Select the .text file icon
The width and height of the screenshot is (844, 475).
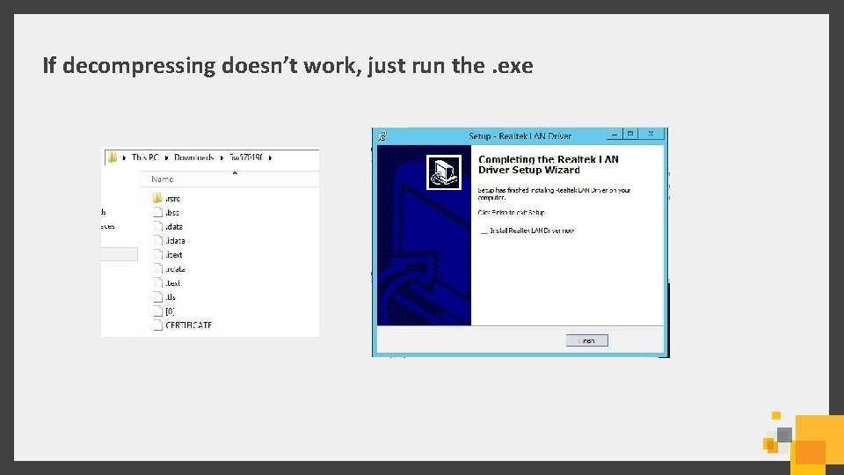point(157,282)
